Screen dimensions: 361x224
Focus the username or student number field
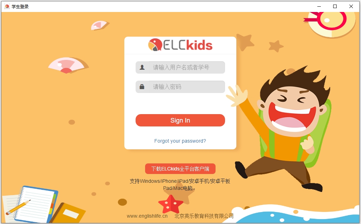[180, 68]
